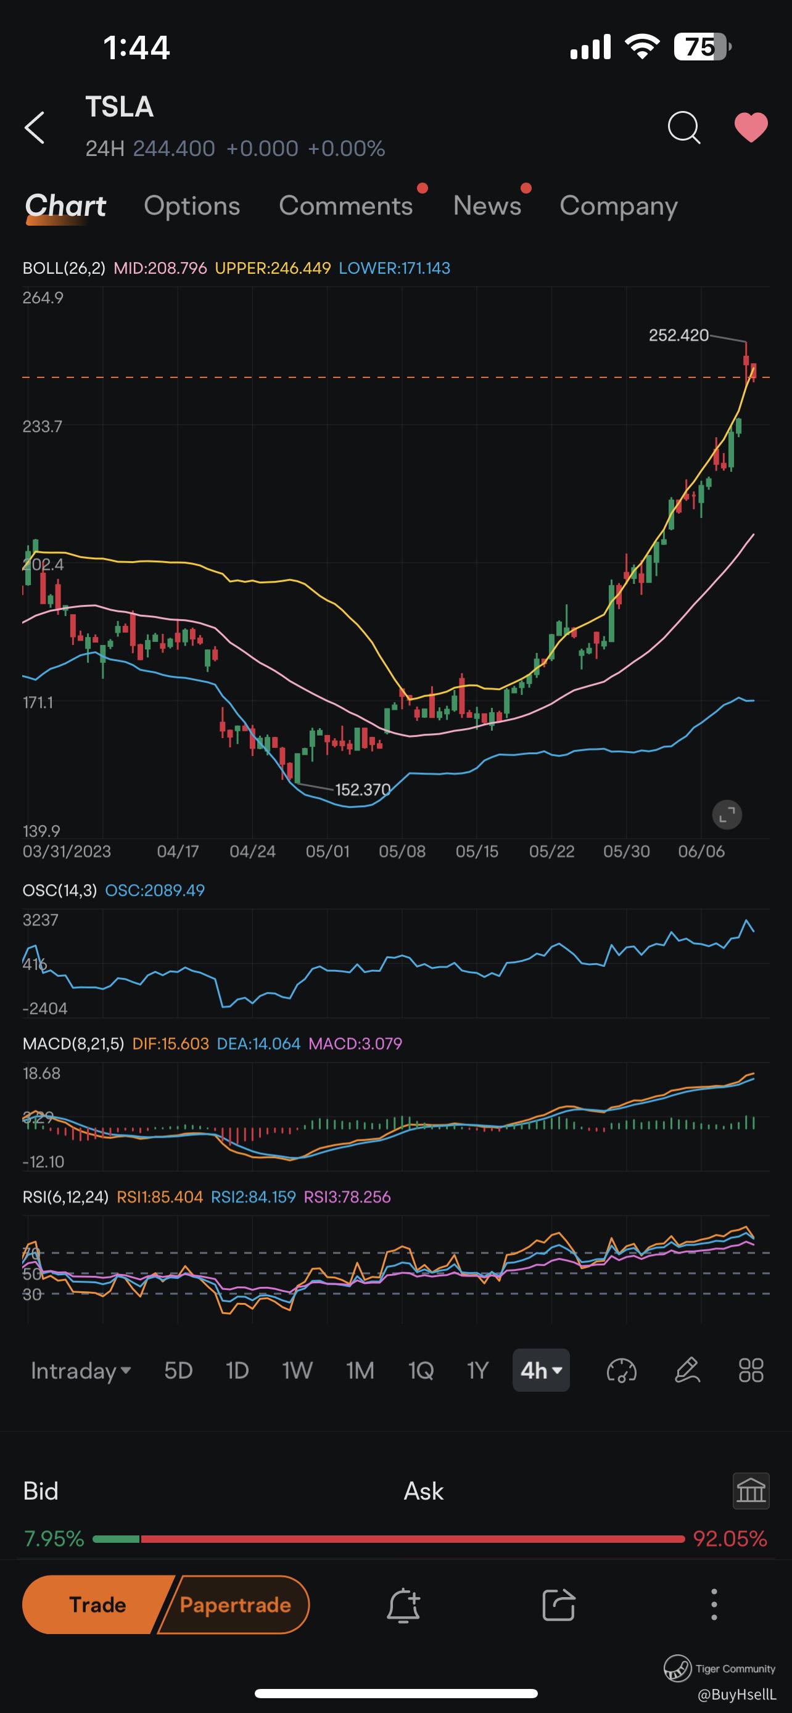Tap the bank building icon beside Ask
Viewport: 792px width, 1713px height.
pyautogui.click(x=751, y=1491)
